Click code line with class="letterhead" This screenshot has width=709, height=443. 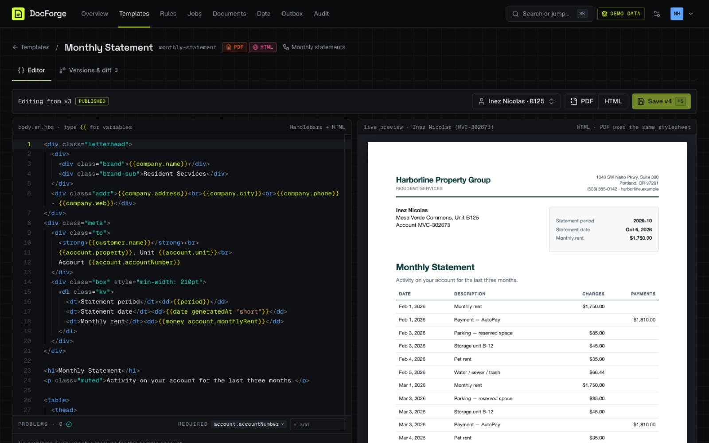pos(88,144)
